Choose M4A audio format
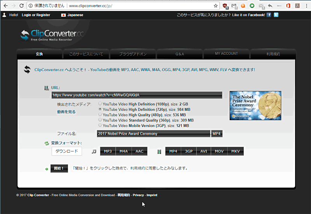Screen dimensions: 311x214 tap(124, 151)
